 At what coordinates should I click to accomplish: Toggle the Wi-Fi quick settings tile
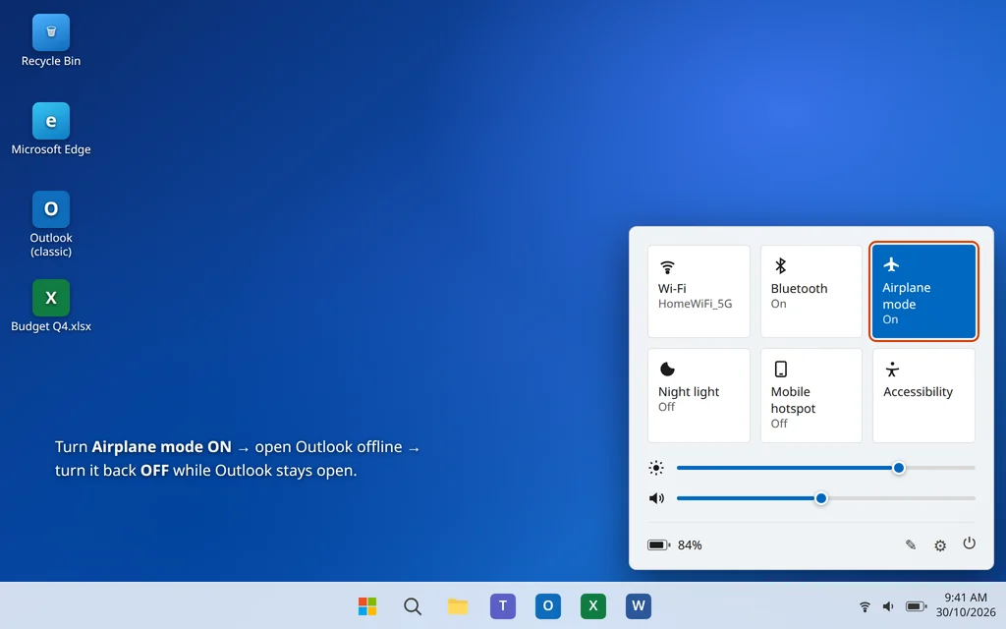click(699, 291)
